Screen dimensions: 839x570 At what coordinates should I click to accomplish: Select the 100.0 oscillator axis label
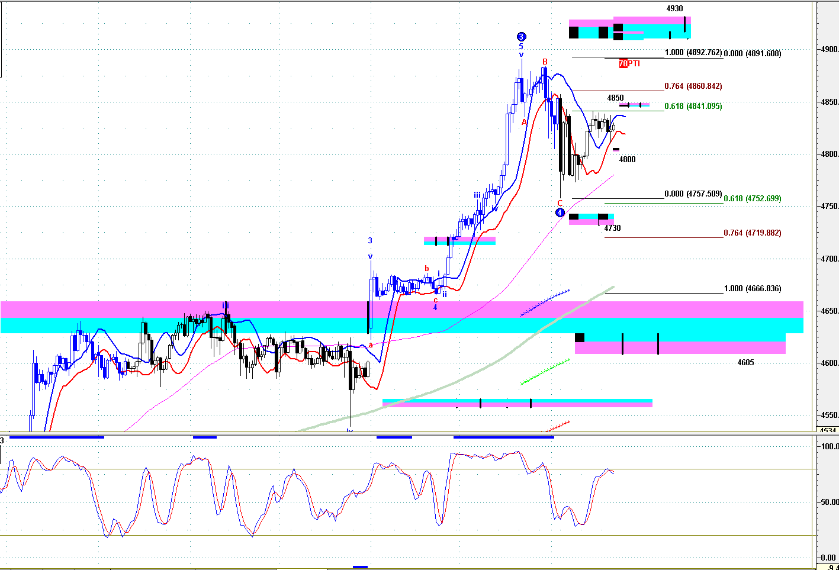[830, 446]
